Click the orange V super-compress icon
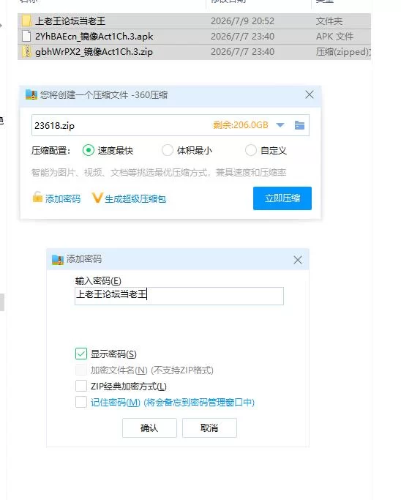 pos(97,198)
